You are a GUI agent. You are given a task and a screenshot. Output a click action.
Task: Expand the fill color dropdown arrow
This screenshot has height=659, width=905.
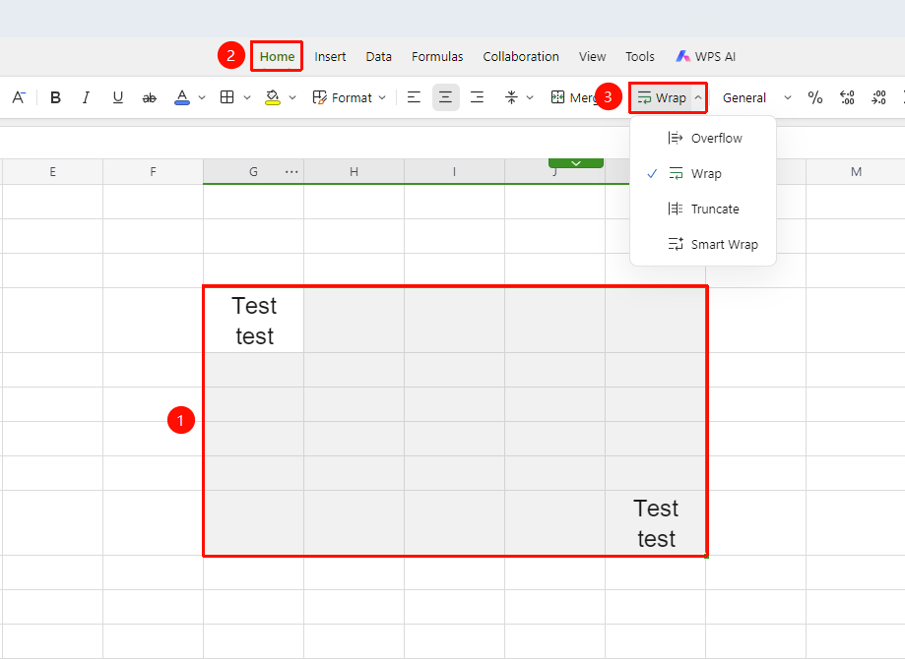pos(292,98)
